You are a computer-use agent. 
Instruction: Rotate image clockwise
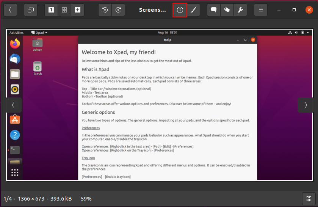(118, 10)
